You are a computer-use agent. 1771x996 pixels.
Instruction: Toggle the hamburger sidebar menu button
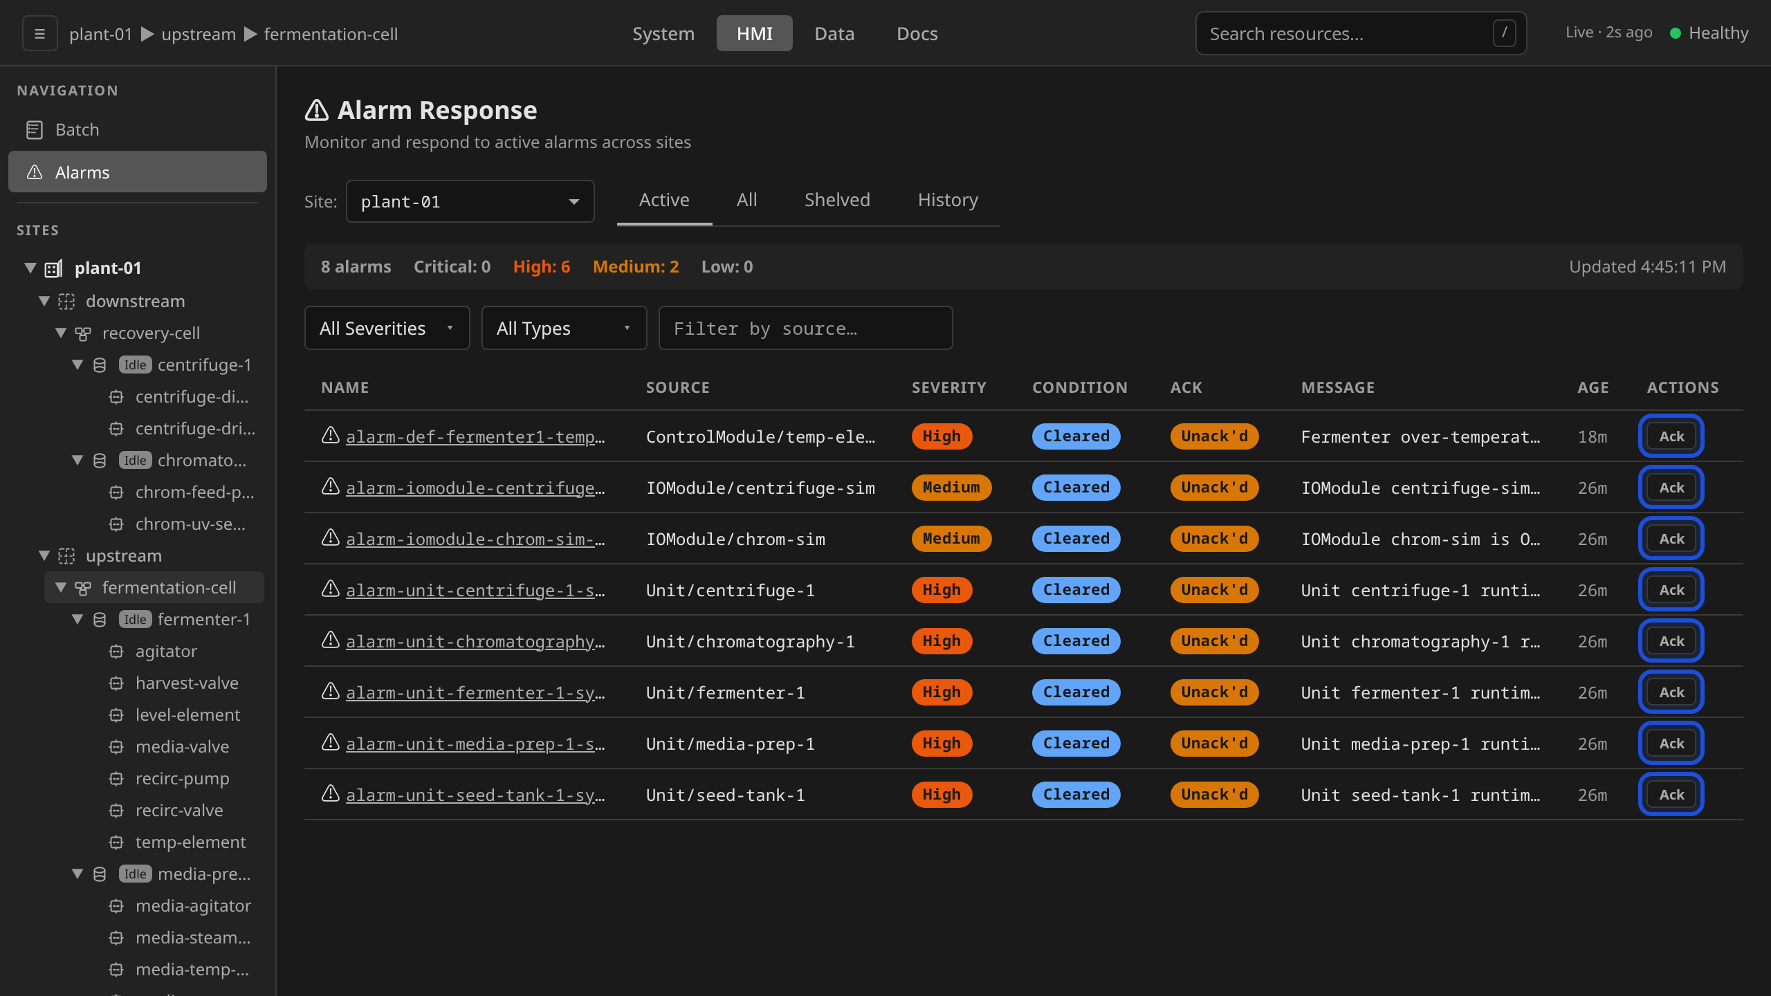tap(39, 33)
